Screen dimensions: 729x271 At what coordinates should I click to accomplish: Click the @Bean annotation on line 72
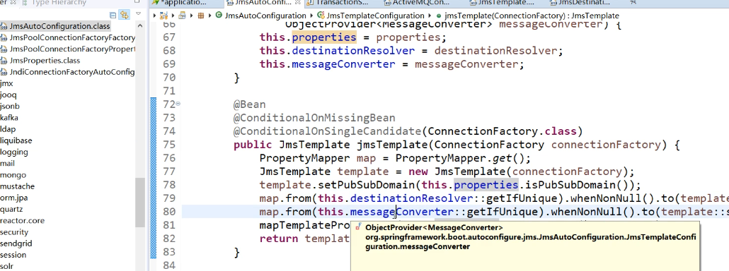coord(250,104)
